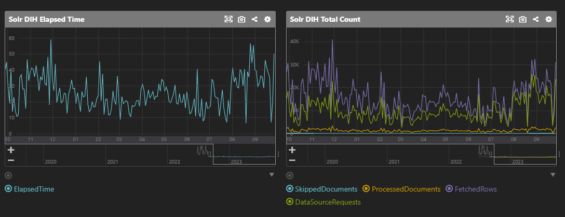Click 2020 in the Elapsed Time navigator timeline
565x217 pixels.
coord(51,162)
